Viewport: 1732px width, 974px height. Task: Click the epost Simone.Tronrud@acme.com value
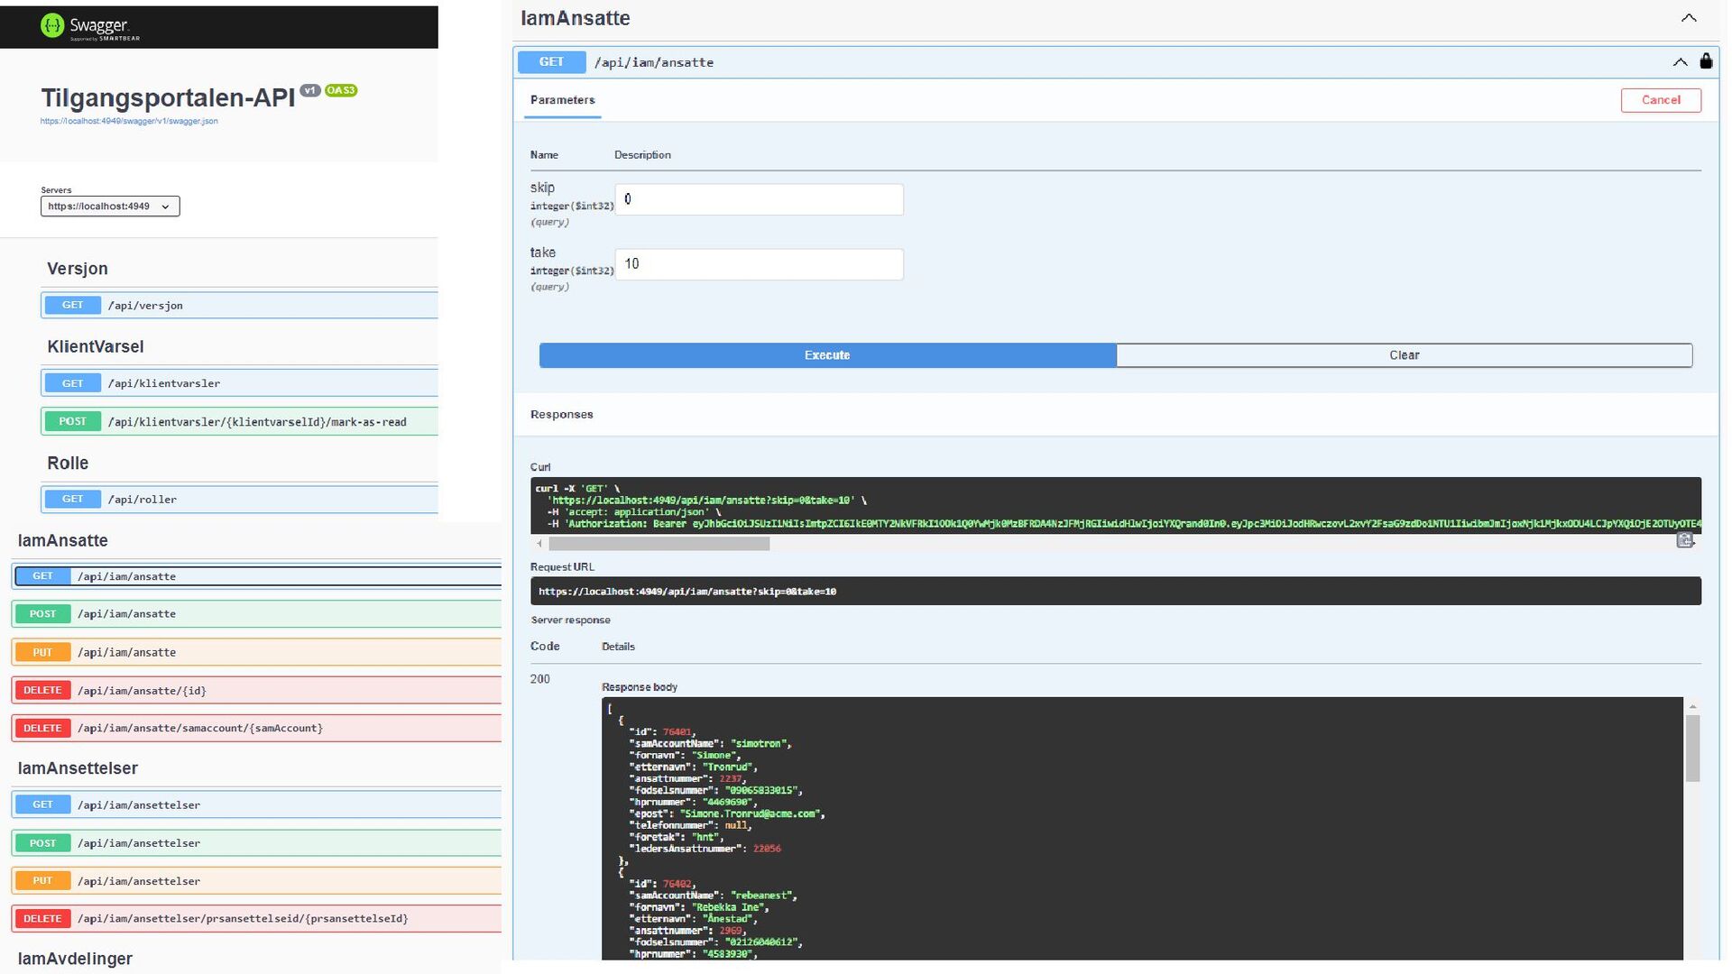click(751, 813)
